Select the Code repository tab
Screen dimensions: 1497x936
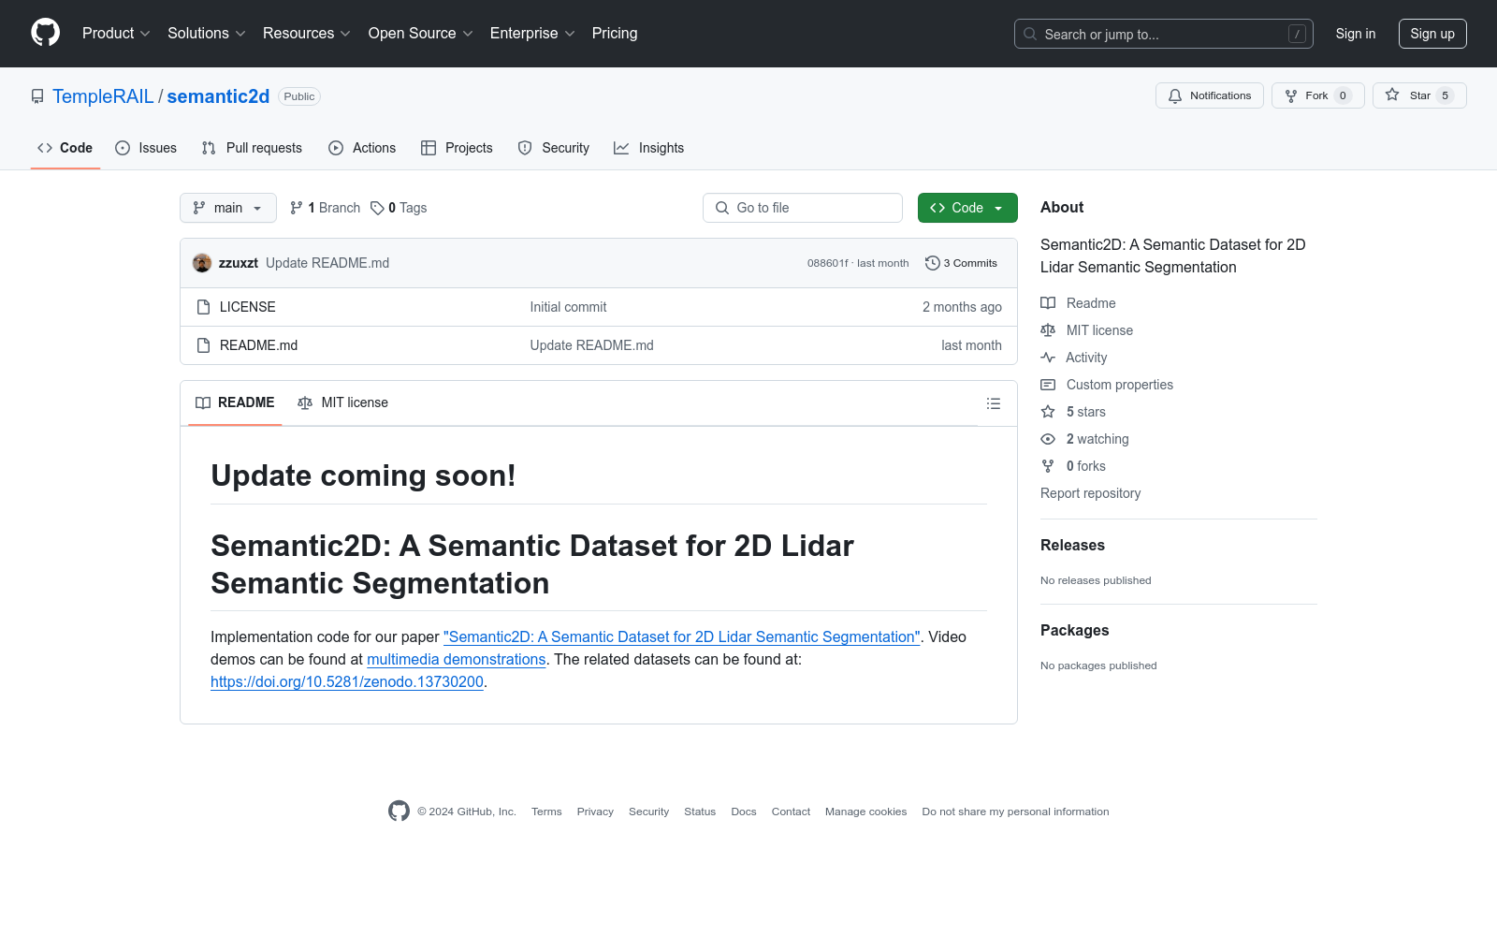pyautogui.click(x=65, y=148)
